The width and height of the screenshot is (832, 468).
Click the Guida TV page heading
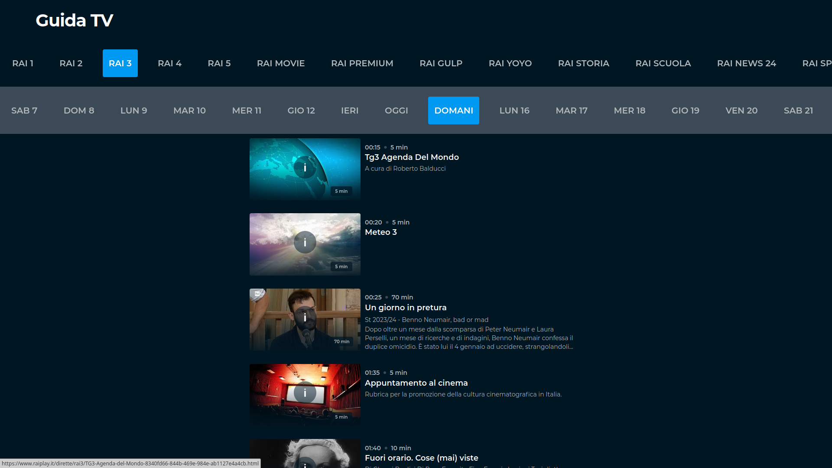click(75, 20)
